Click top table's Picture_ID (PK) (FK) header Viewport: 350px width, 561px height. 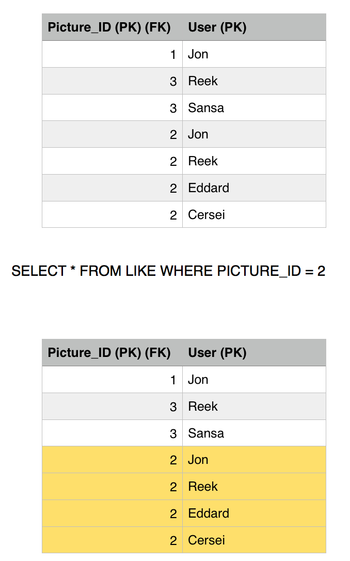109,27
